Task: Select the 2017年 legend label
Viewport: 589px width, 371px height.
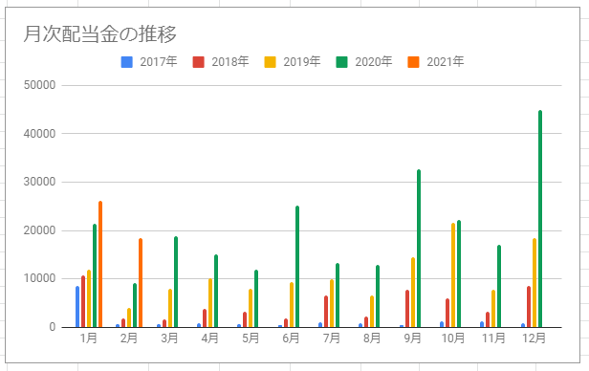Action: [158, 61]
